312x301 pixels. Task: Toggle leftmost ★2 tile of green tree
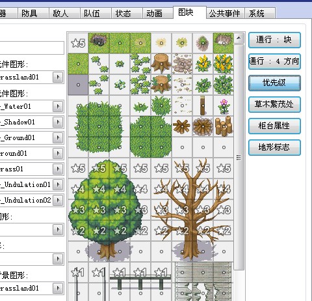pos(78,231)
